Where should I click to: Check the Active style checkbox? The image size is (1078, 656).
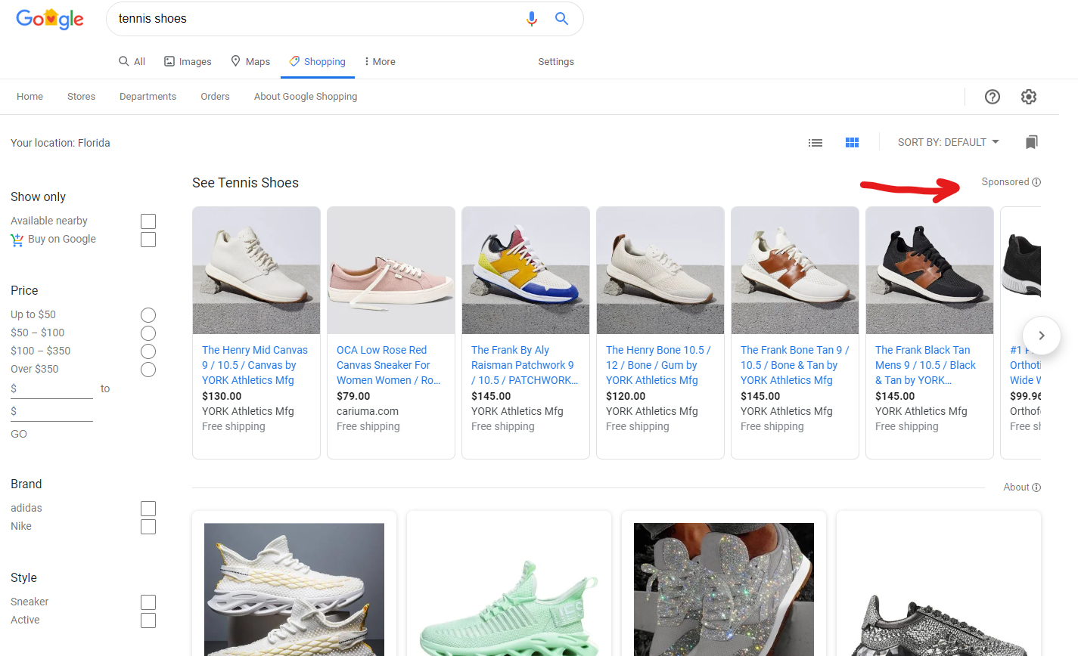[148, 620]
